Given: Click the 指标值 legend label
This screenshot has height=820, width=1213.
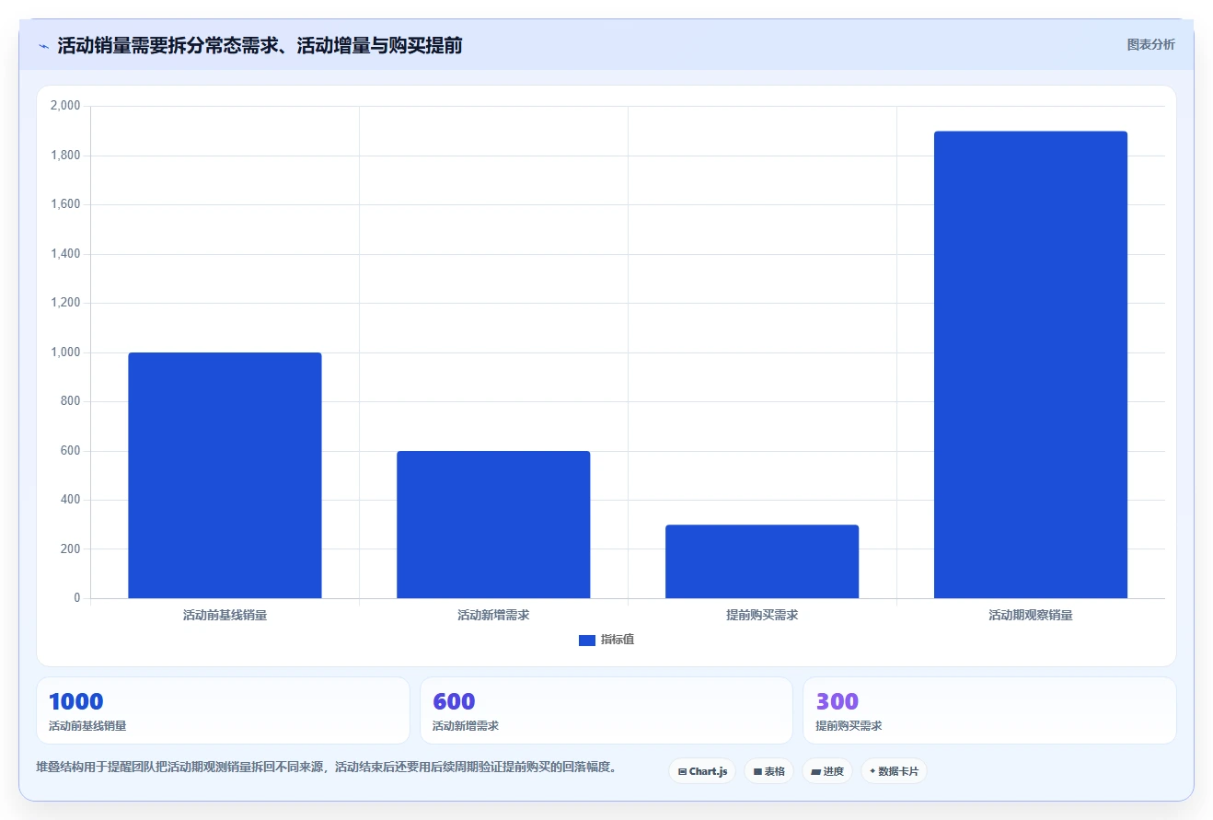Looking at the screenshot, I should (618, 641).
